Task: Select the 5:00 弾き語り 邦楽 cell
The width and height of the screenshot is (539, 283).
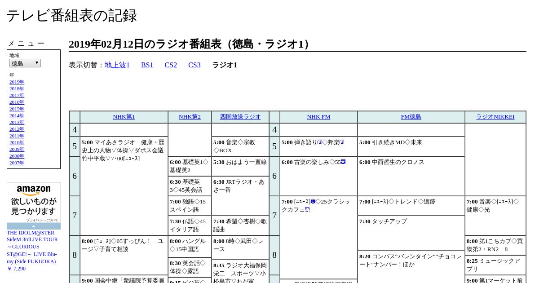Action: click(x=318, y=146)
